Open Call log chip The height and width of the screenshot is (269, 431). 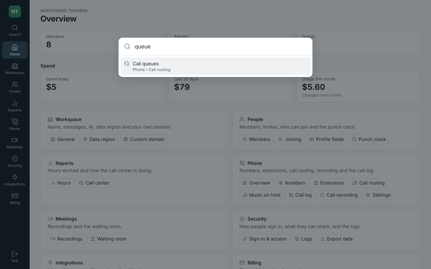(x=300, y=195)
